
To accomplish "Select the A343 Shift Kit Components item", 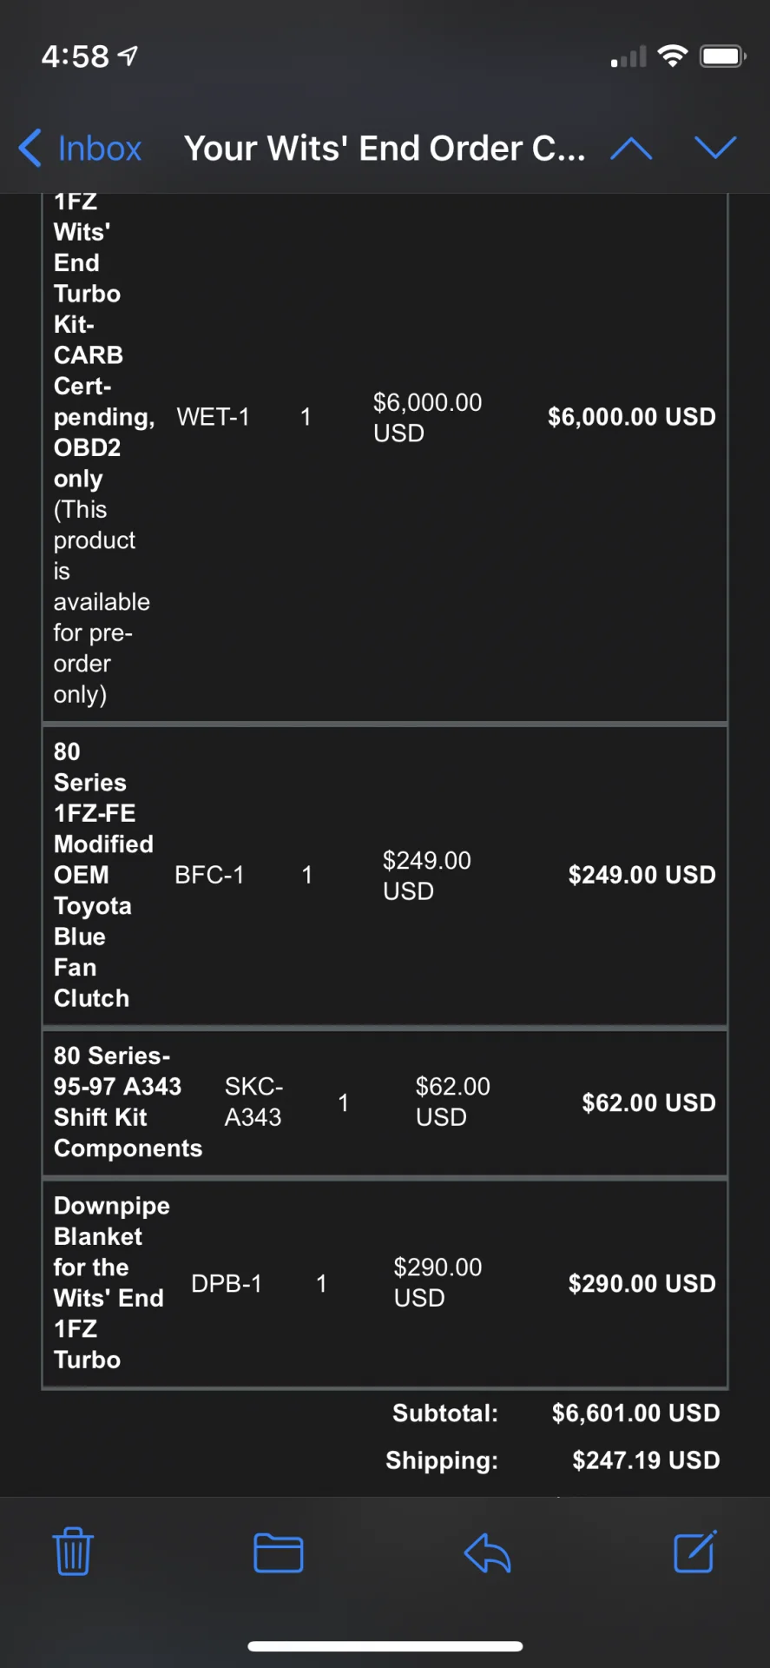I will (x=128, y=1102).
